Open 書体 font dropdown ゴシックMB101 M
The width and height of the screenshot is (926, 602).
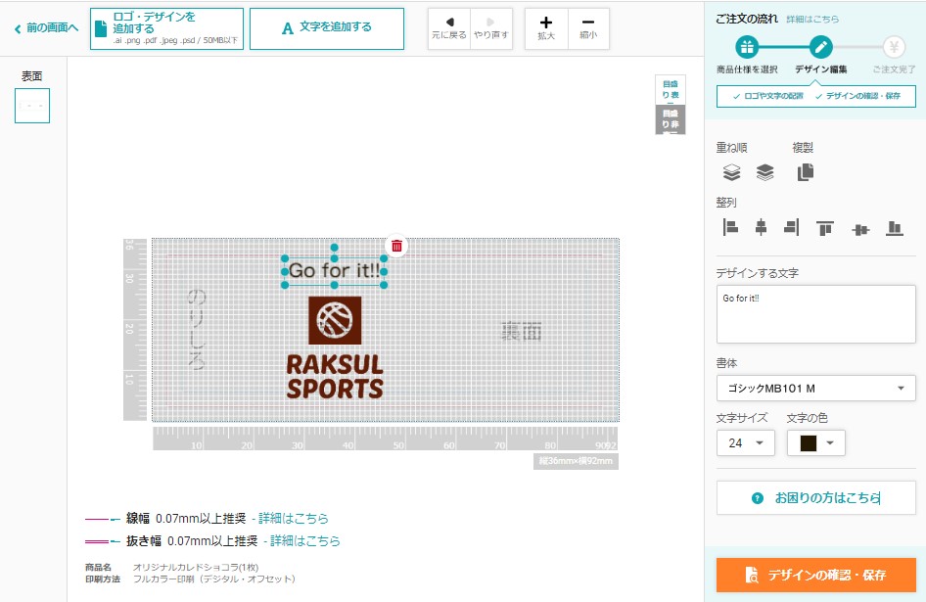click(815, 389)
